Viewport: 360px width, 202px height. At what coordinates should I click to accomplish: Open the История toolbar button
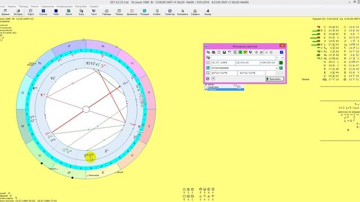click(x=18, y=12)
